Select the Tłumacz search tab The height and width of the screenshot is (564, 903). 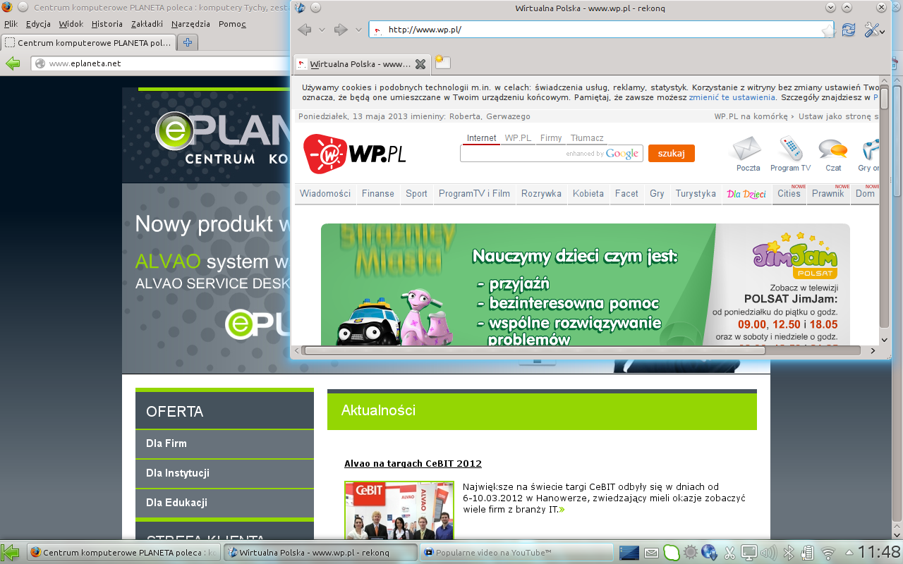click(x=587, y=138)
